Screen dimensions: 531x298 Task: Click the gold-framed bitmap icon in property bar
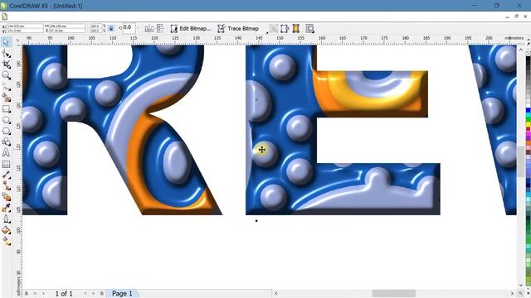[296, 29]
